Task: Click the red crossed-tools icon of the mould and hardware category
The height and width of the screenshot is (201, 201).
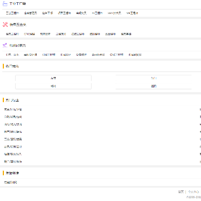Action: (x=5, y=25)
